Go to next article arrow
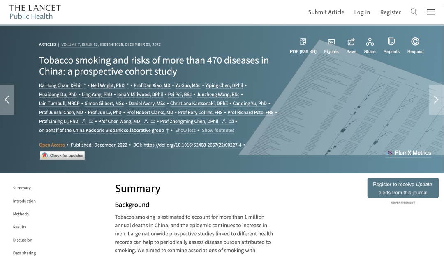Viewport: 444px width, 256px height. [x=436, y=99]
